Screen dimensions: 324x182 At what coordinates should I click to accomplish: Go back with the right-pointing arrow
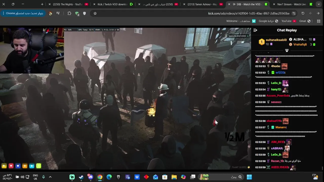[318, 13]
